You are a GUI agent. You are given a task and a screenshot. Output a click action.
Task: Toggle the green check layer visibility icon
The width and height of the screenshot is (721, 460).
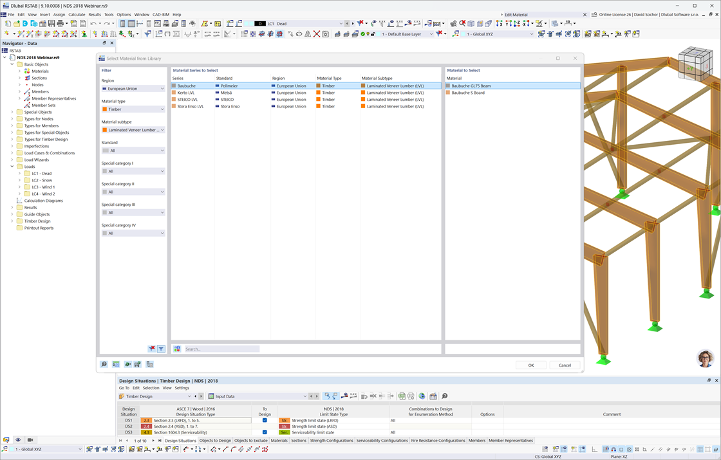(363, 34)
